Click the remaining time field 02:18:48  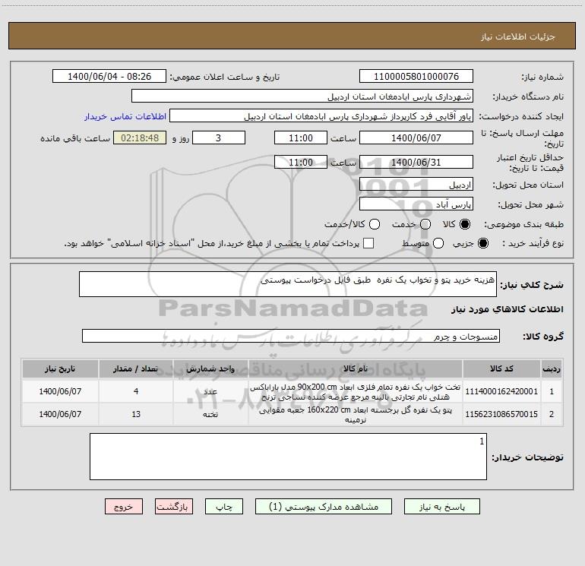tap(140, 138)
